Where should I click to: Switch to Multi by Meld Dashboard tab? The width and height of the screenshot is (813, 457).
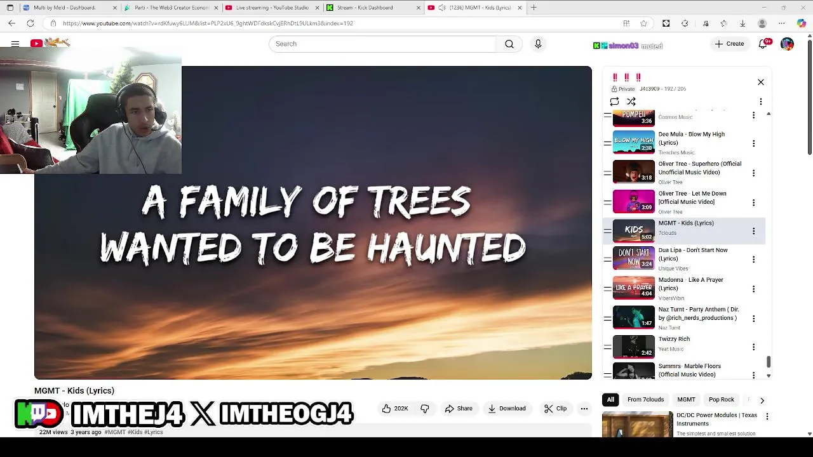click(70, 8)
